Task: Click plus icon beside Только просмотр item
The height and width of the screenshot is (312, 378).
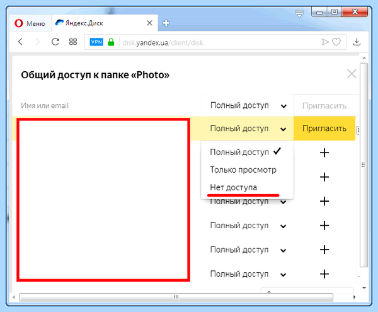Action: point(324,177)
